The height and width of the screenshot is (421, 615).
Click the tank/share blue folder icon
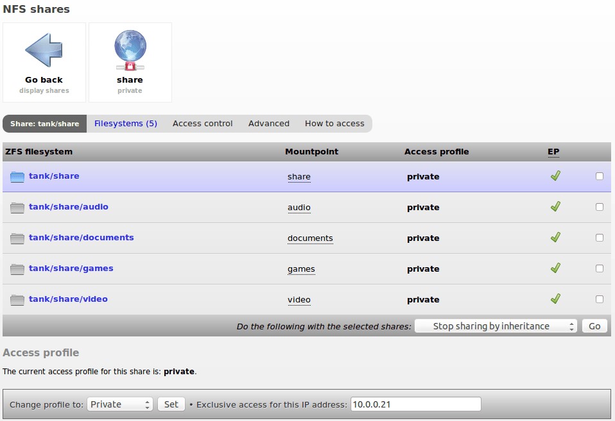pos(17,177)
